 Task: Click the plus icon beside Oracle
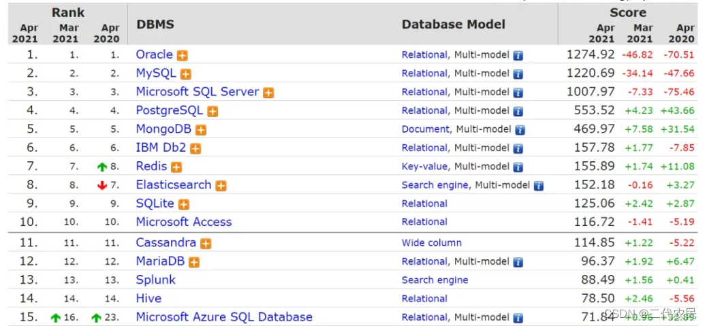pos(182,55)
